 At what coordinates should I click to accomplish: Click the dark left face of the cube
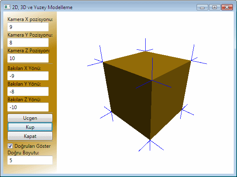point(128,100)
